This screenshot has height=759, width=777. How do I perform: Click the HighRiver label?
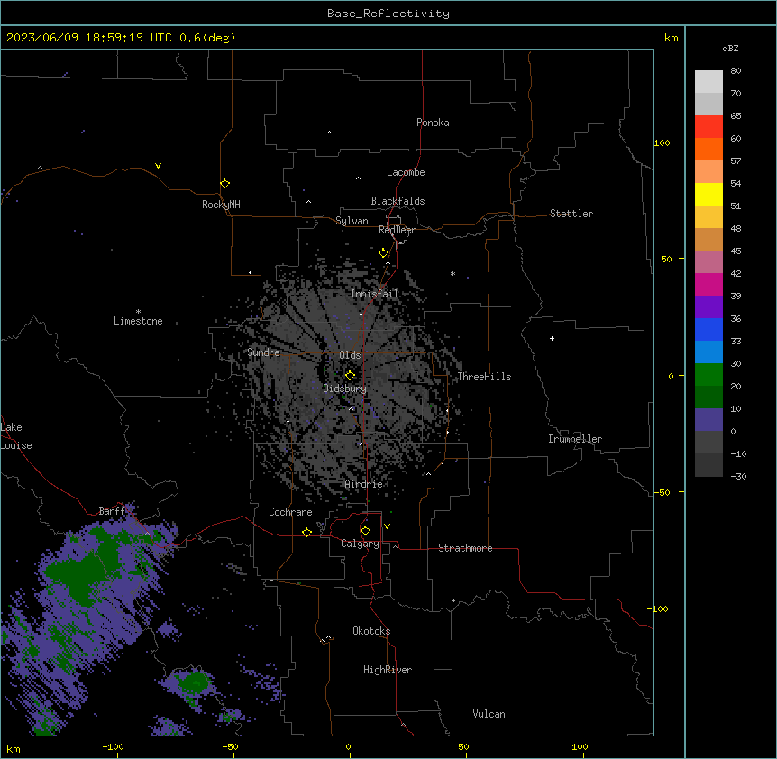388,670
